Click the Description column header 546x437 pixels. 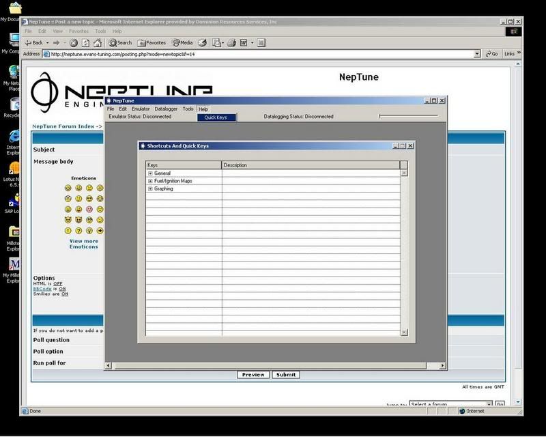pos(311,165)
